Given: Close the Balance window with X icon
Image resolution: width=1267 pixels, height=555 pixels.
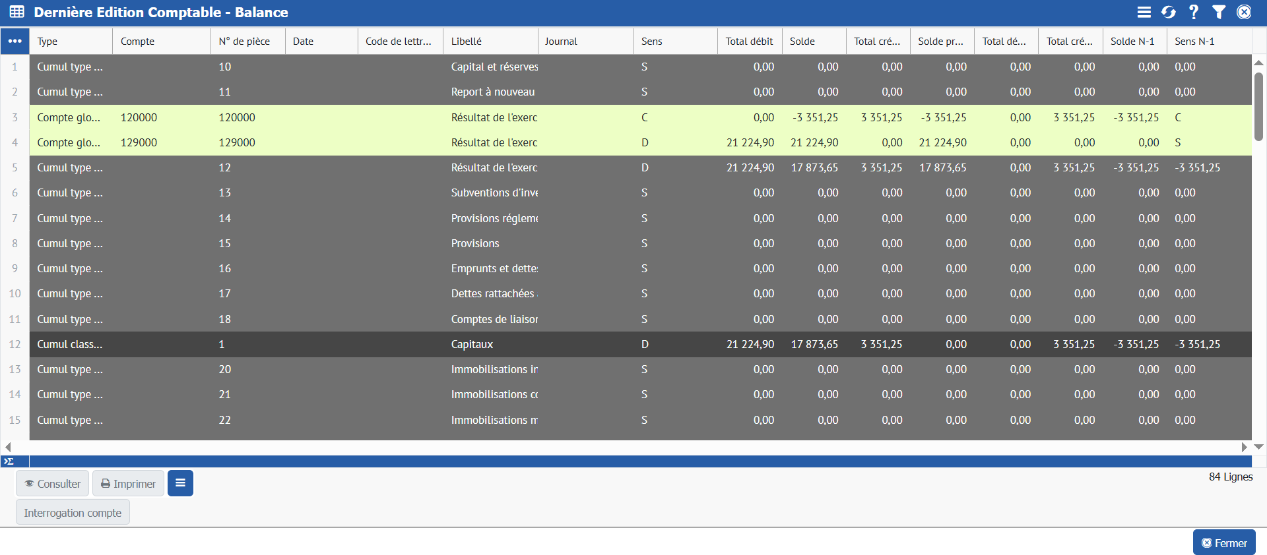Looking at the screenshot, I should pyautogui.click(x=1244, y=13).
